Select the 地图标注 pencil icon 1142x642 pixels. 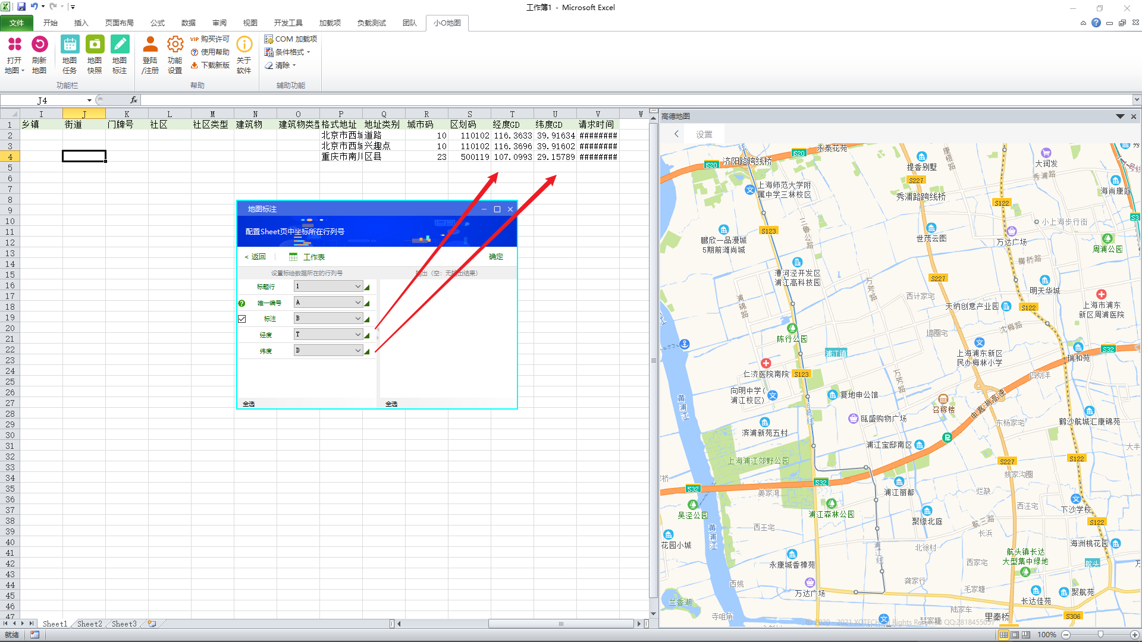click(120, 45)
